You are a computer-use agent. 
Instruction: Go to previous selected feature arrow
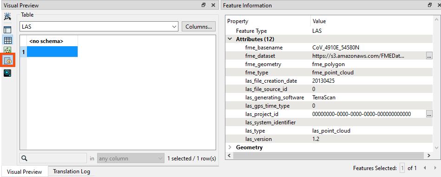425,168
